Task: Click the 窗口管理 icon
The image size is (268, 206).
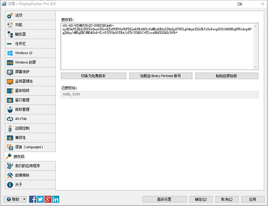Action: [x=10, y=100]
